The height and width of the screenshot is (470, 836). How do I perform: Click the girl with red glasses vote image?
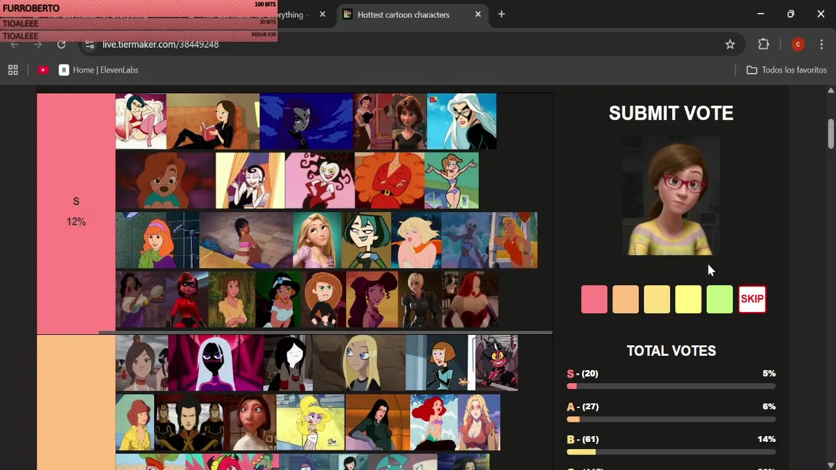pyautogui.click(x=671, y=196)
